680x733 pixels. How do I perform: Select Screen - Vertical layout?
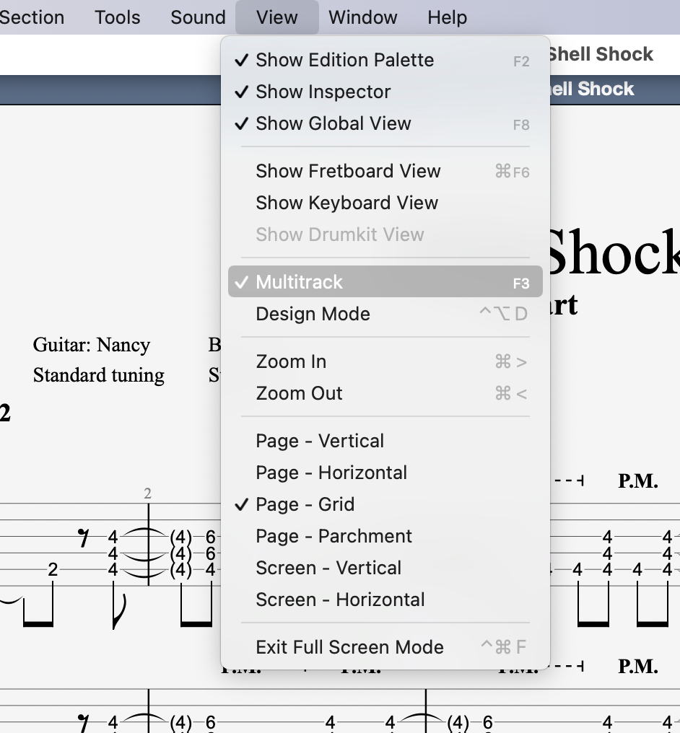pos(385,569)
